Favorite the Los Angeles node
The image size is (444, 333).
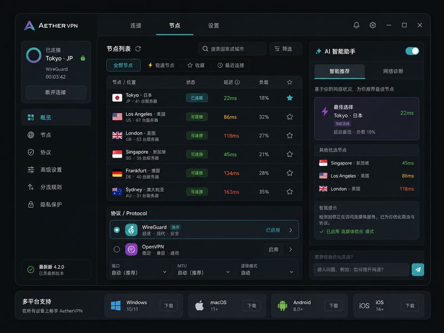click(x=289, y=117)
